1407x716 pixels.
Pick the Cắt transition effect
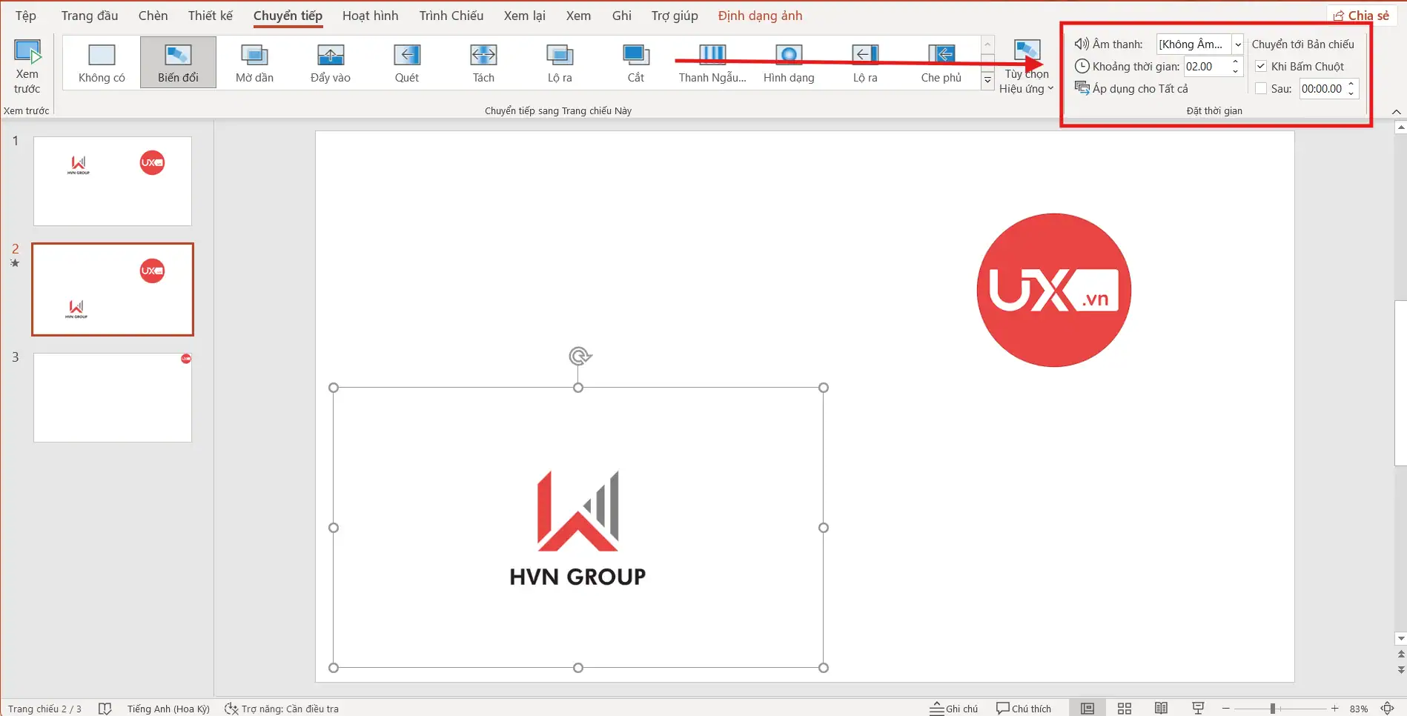coord(635,63)
